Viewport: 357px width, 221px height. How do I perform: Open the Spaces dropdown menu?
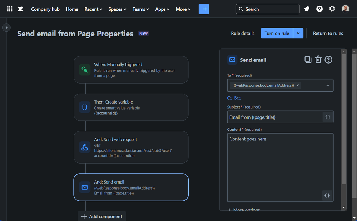tap(117, 9)
